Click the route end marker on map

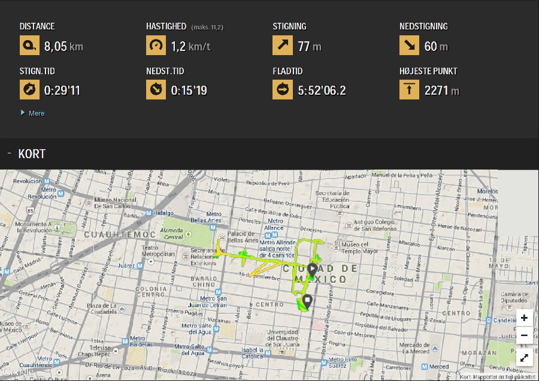point(307,302)
